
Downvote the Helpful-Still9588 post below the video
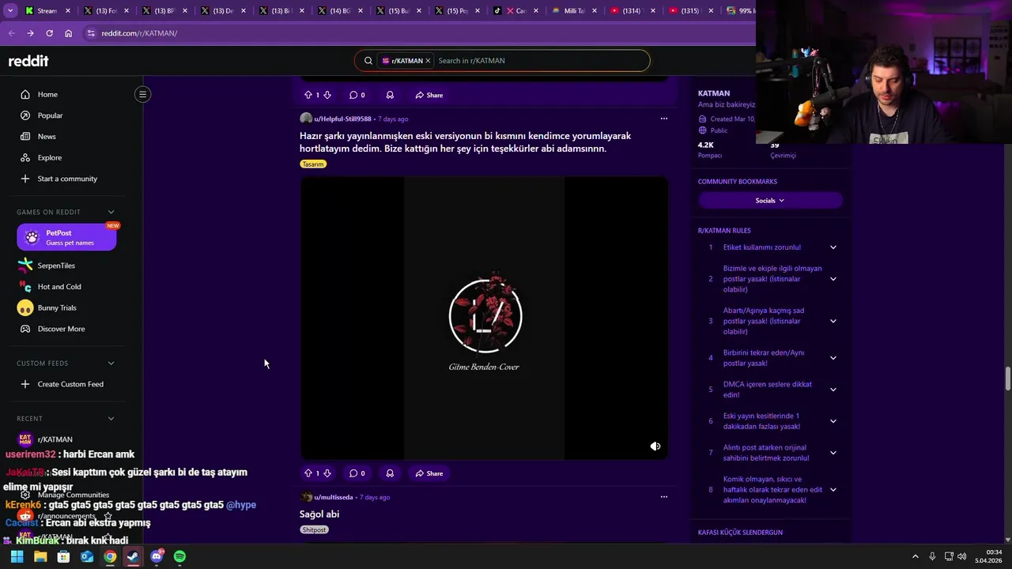tap(327, 473)
